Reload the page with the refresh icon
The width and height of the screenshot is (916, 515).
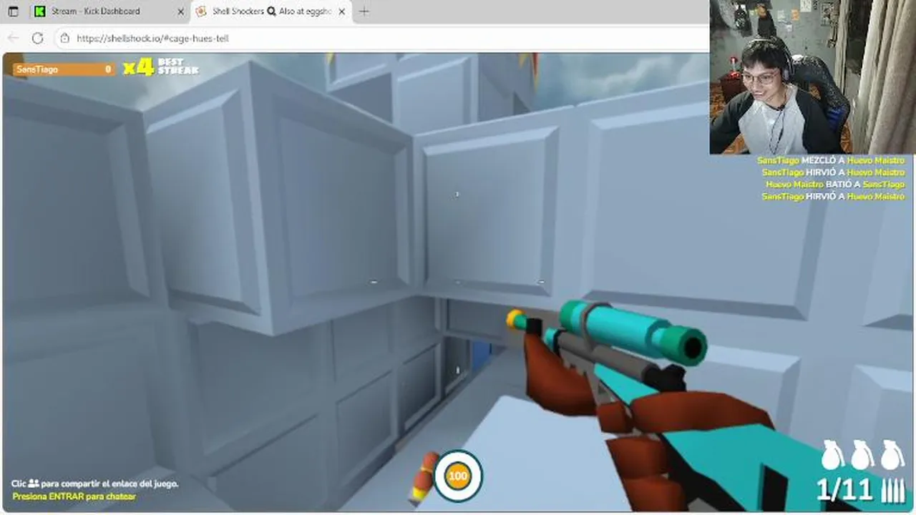pos(38,38)
